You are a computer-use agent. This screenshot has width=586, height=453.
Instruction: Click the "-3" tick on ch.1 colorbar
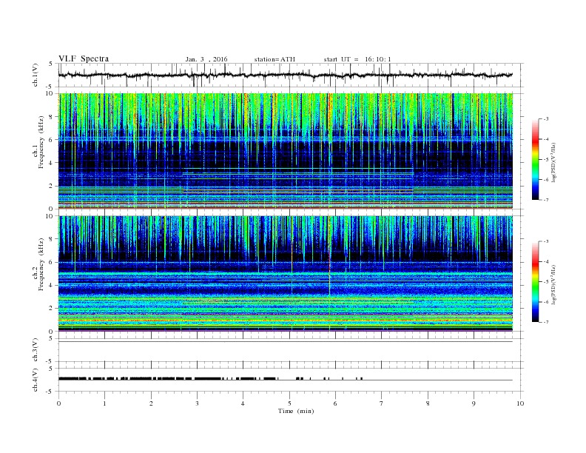coord(546,119)
